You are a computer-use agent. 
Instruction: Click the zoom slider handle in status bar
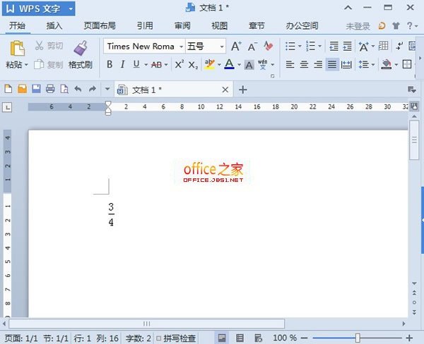358,338
